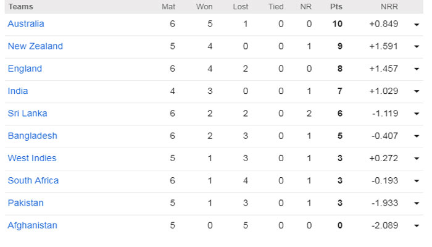432x247 pixels.
Task: Open the West Indies team link
Action: click(32, 158)
